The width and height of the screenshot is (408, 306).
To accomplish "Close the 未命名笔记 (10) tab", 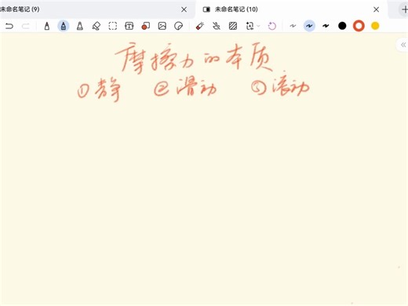I will [x=377, y=9].
